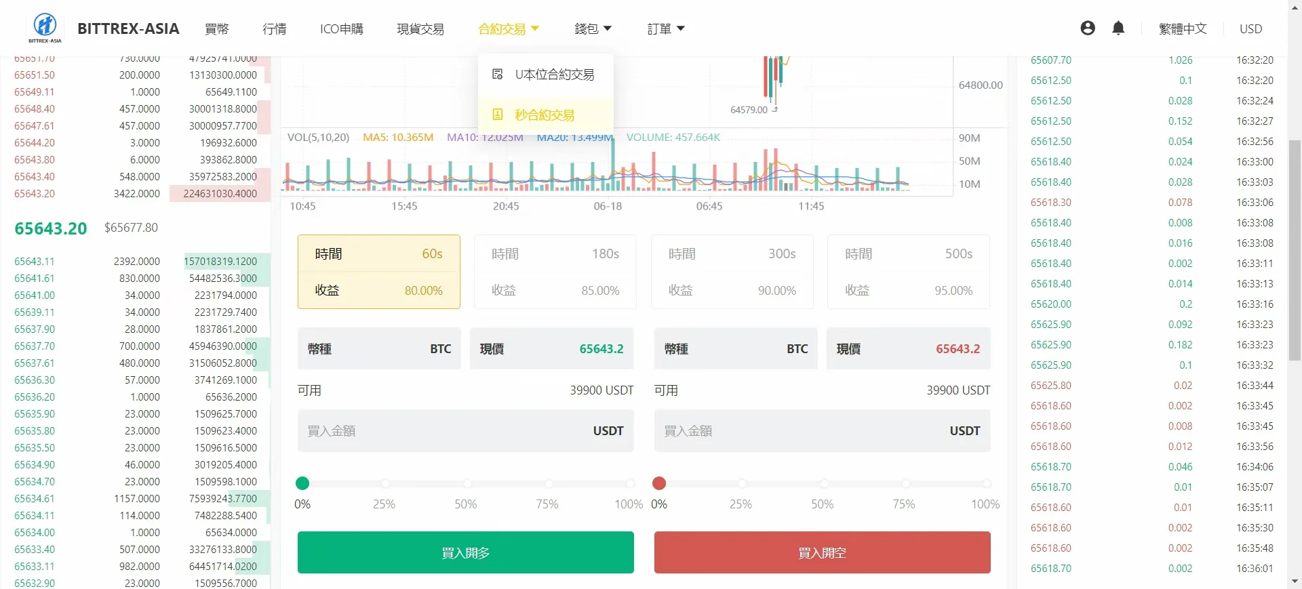Focus the short-side 買入金額 input field
The height and width of the screenshot is (589, 1302).
pos(823,430)
